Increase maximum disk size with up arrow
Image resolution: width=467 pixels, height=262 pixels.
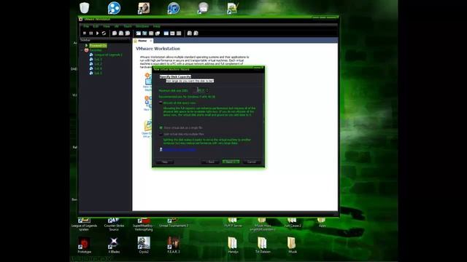click(207, 89)
